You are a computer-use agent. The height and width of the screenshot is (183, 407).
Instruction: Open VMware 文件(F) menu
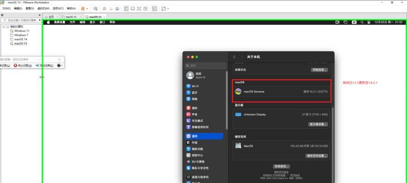click(6, 9)
